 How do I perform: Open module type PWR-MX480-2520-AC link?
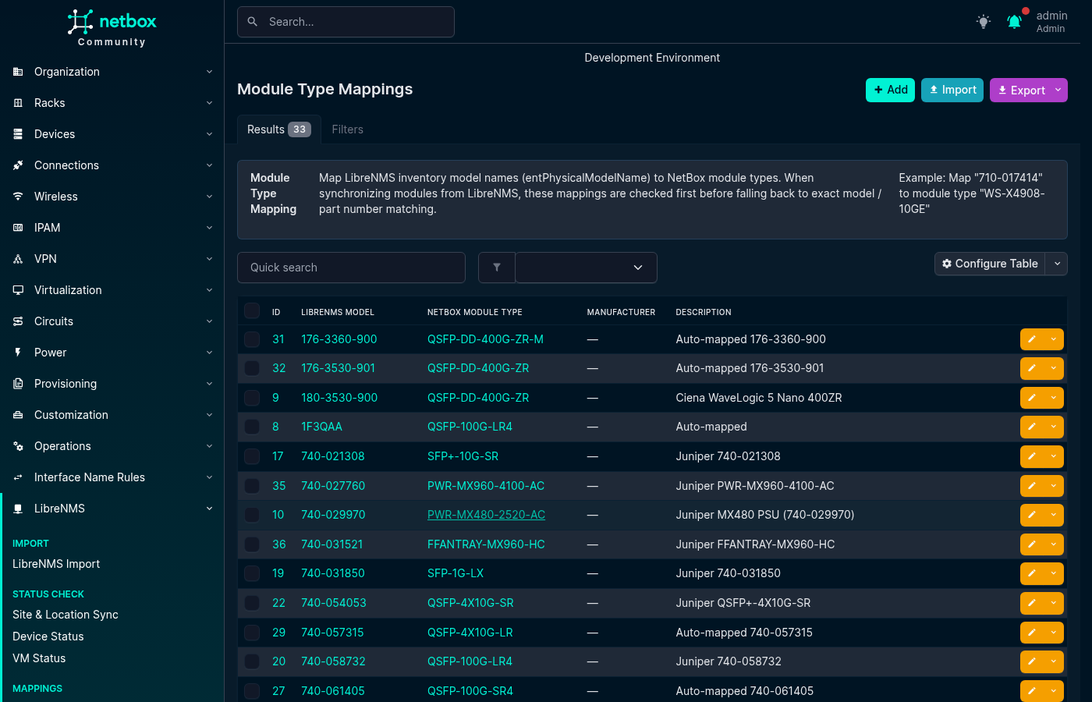[x=486, y=515]
